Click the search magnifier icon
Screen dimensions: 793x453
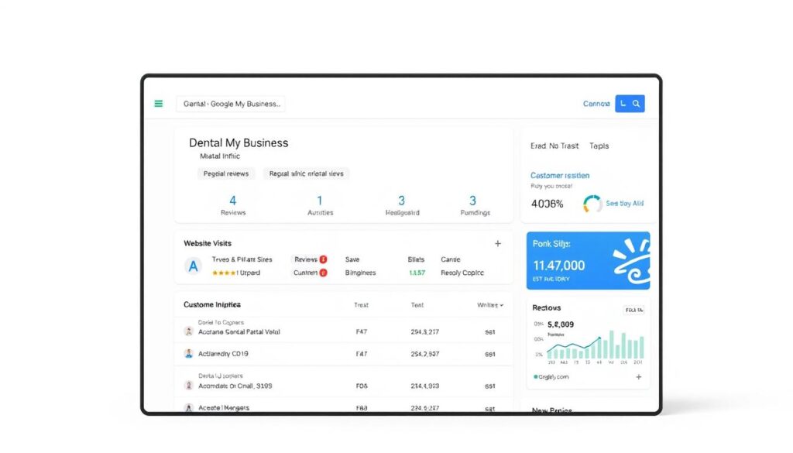coord(637,104)
